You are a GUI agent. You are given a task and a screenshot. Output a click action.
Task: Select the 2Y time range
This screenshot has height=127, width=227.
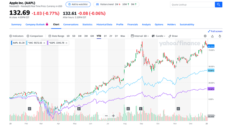coord(111,36)
